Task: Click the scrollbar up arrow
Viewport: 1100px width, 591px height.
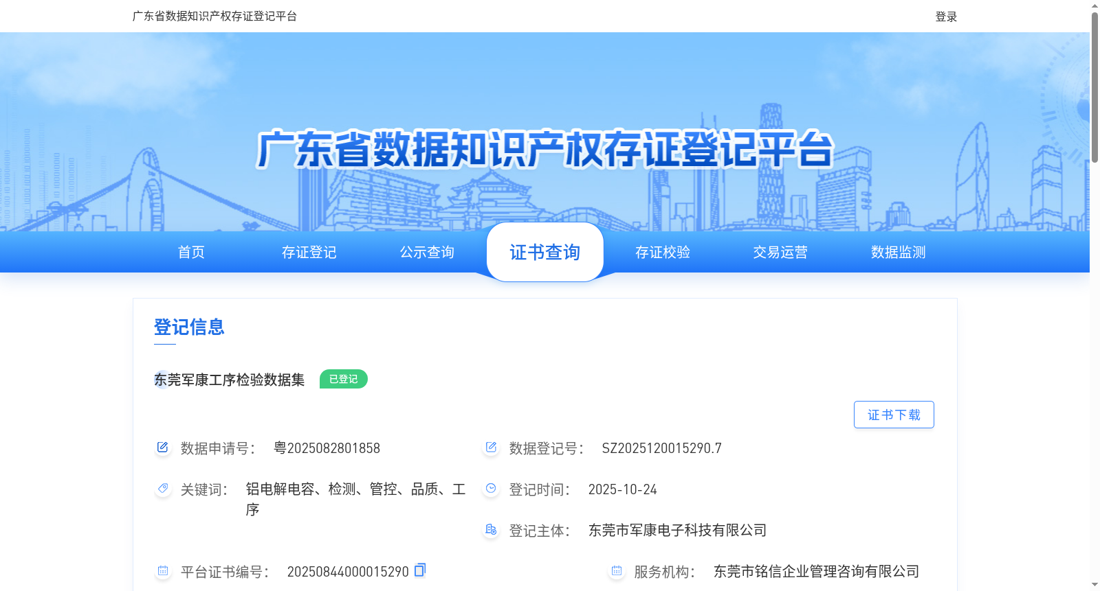Action: pos(1094,5)
